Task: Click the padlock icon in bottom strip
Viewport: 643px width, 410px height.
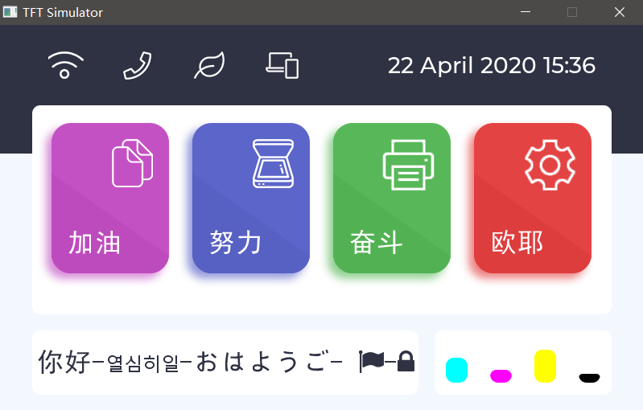Action: pyautogui.click(x=406, y=362)
